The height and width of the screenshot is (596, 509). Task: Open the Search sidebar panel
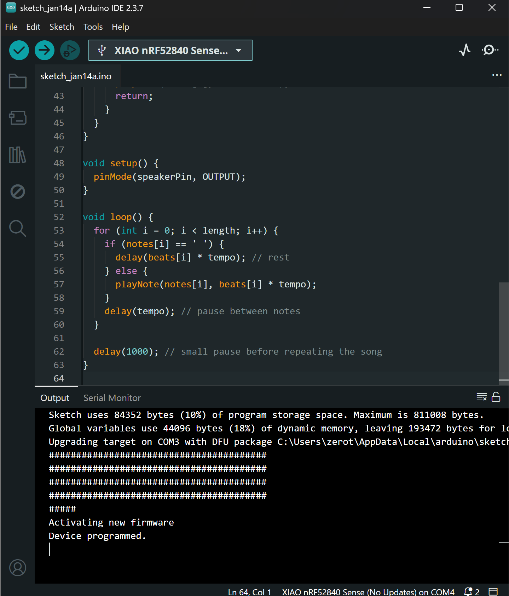pos(18,228)
